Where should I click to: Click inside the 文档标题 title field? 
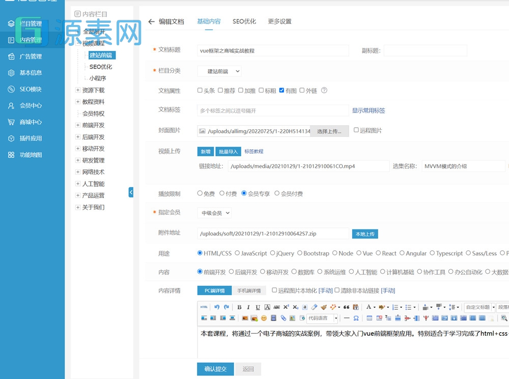[x=272, y=50]
